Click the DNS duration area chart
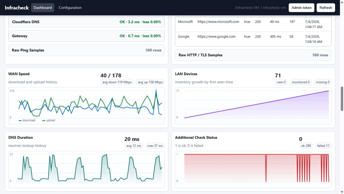The height and width of the screenshot is (194, 344). pyautogui.click(x=86, y=169)
